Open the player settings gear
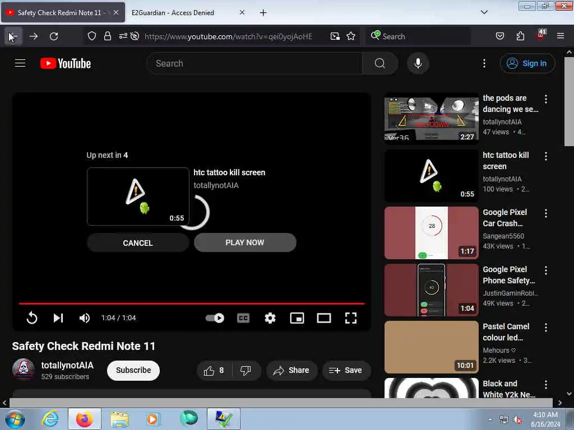Image resolution: width=574 pixels, height=430 pixels. [x=270, y=318]
